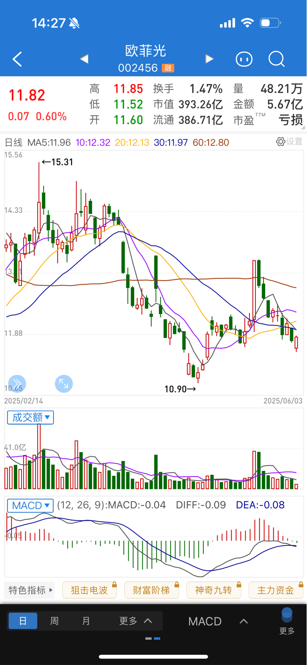Tap the stock name 欧菲光
This screenshot has width=307, height=665.
coord(146,51)
